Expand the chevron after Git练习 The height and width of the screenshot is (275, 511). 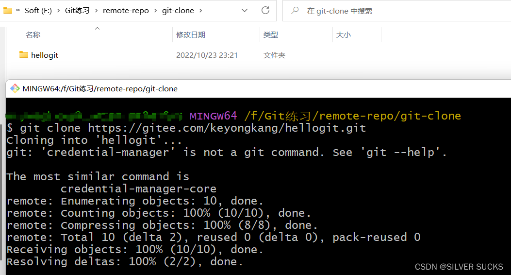coord(96,10)
